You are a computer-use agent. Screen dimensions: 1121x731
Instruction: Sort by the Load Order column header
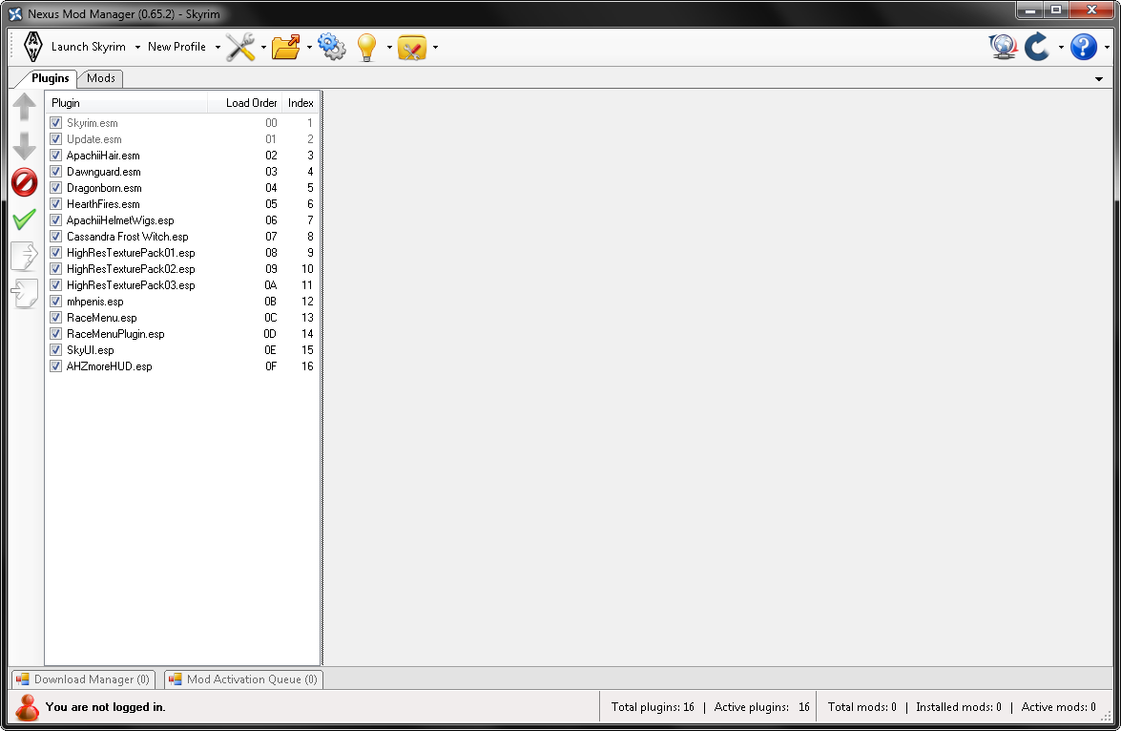(244, 103)
